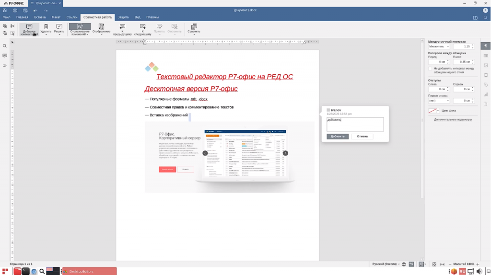Click the next arrow on the image carousel

[x=286, y=153]
